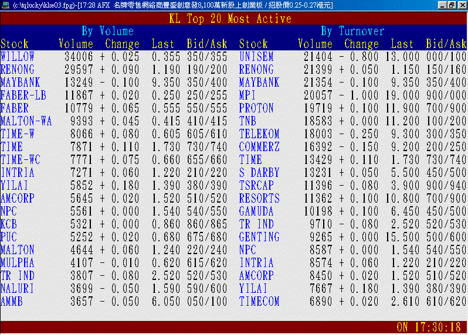Select INTRIA in the By Turnover list

(x=256, y=263)
